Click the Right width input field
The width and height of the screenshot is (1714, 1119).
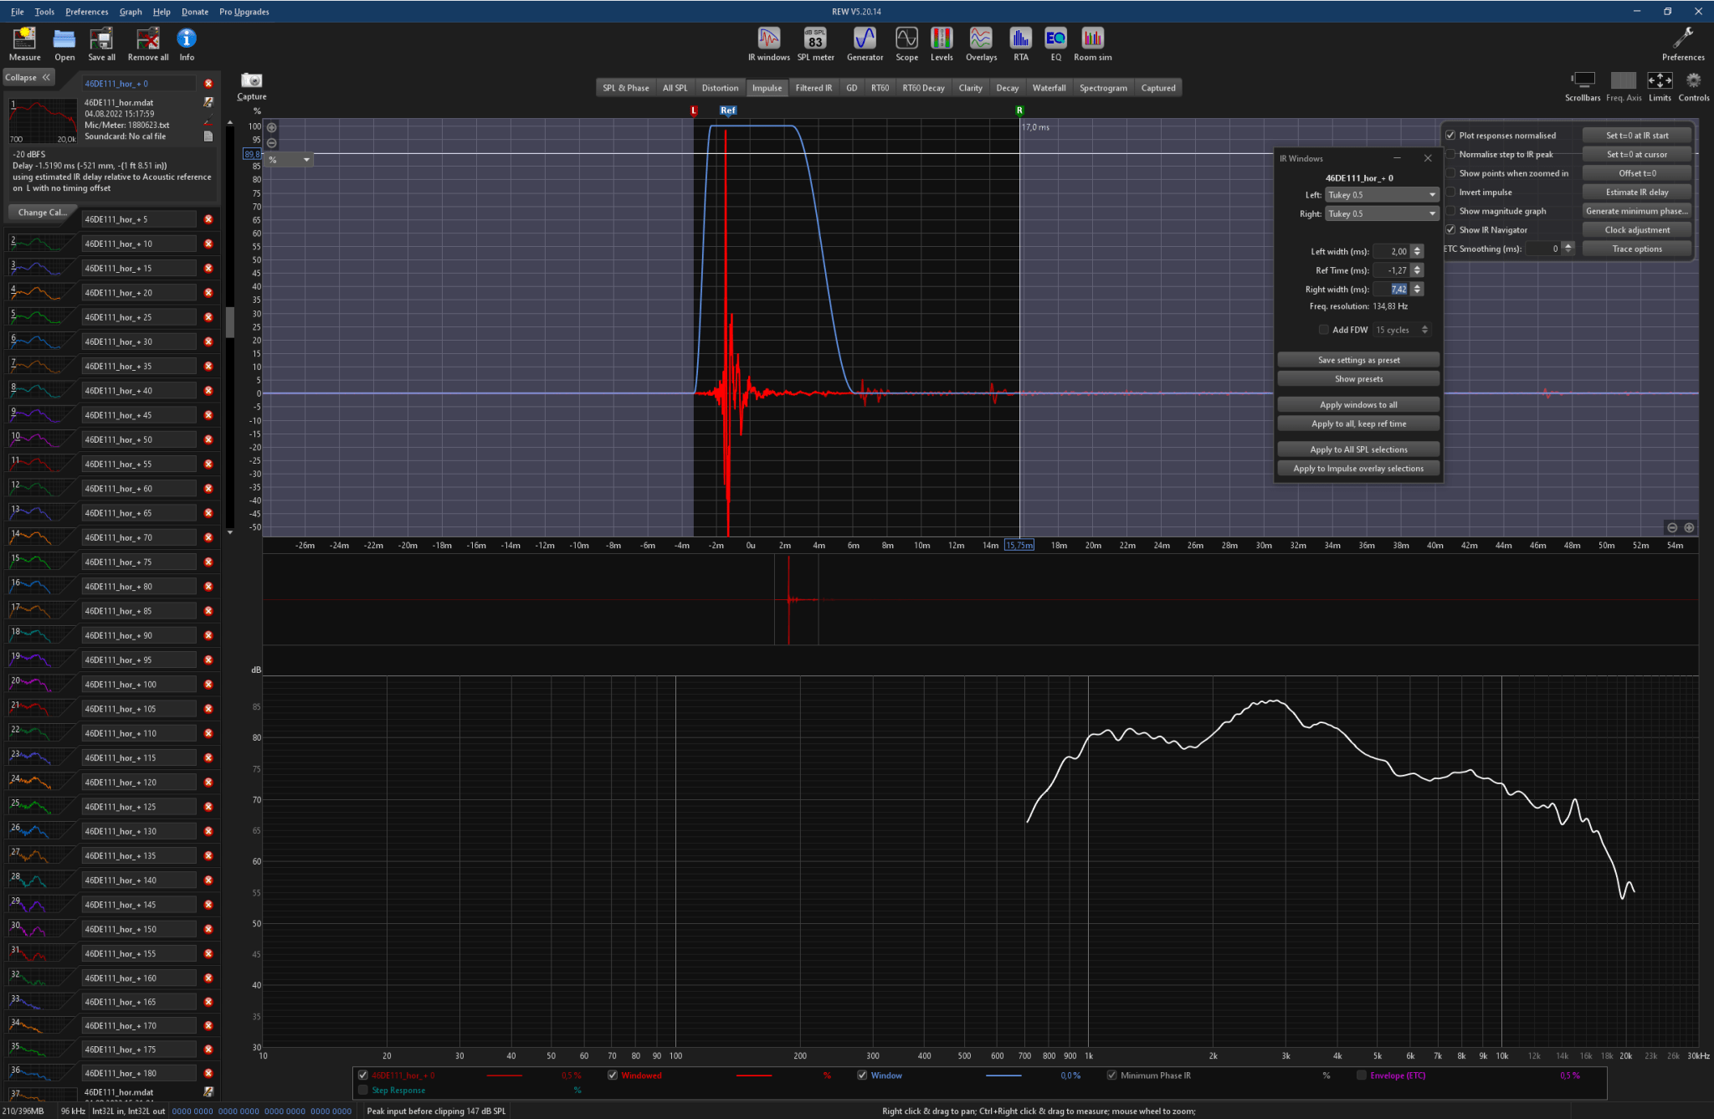pos(1391,289)
